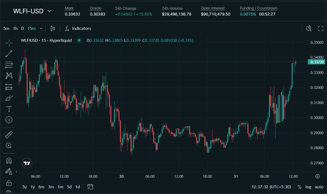Set chart range to 6m
Screen dimensions: 327x194
41,187
